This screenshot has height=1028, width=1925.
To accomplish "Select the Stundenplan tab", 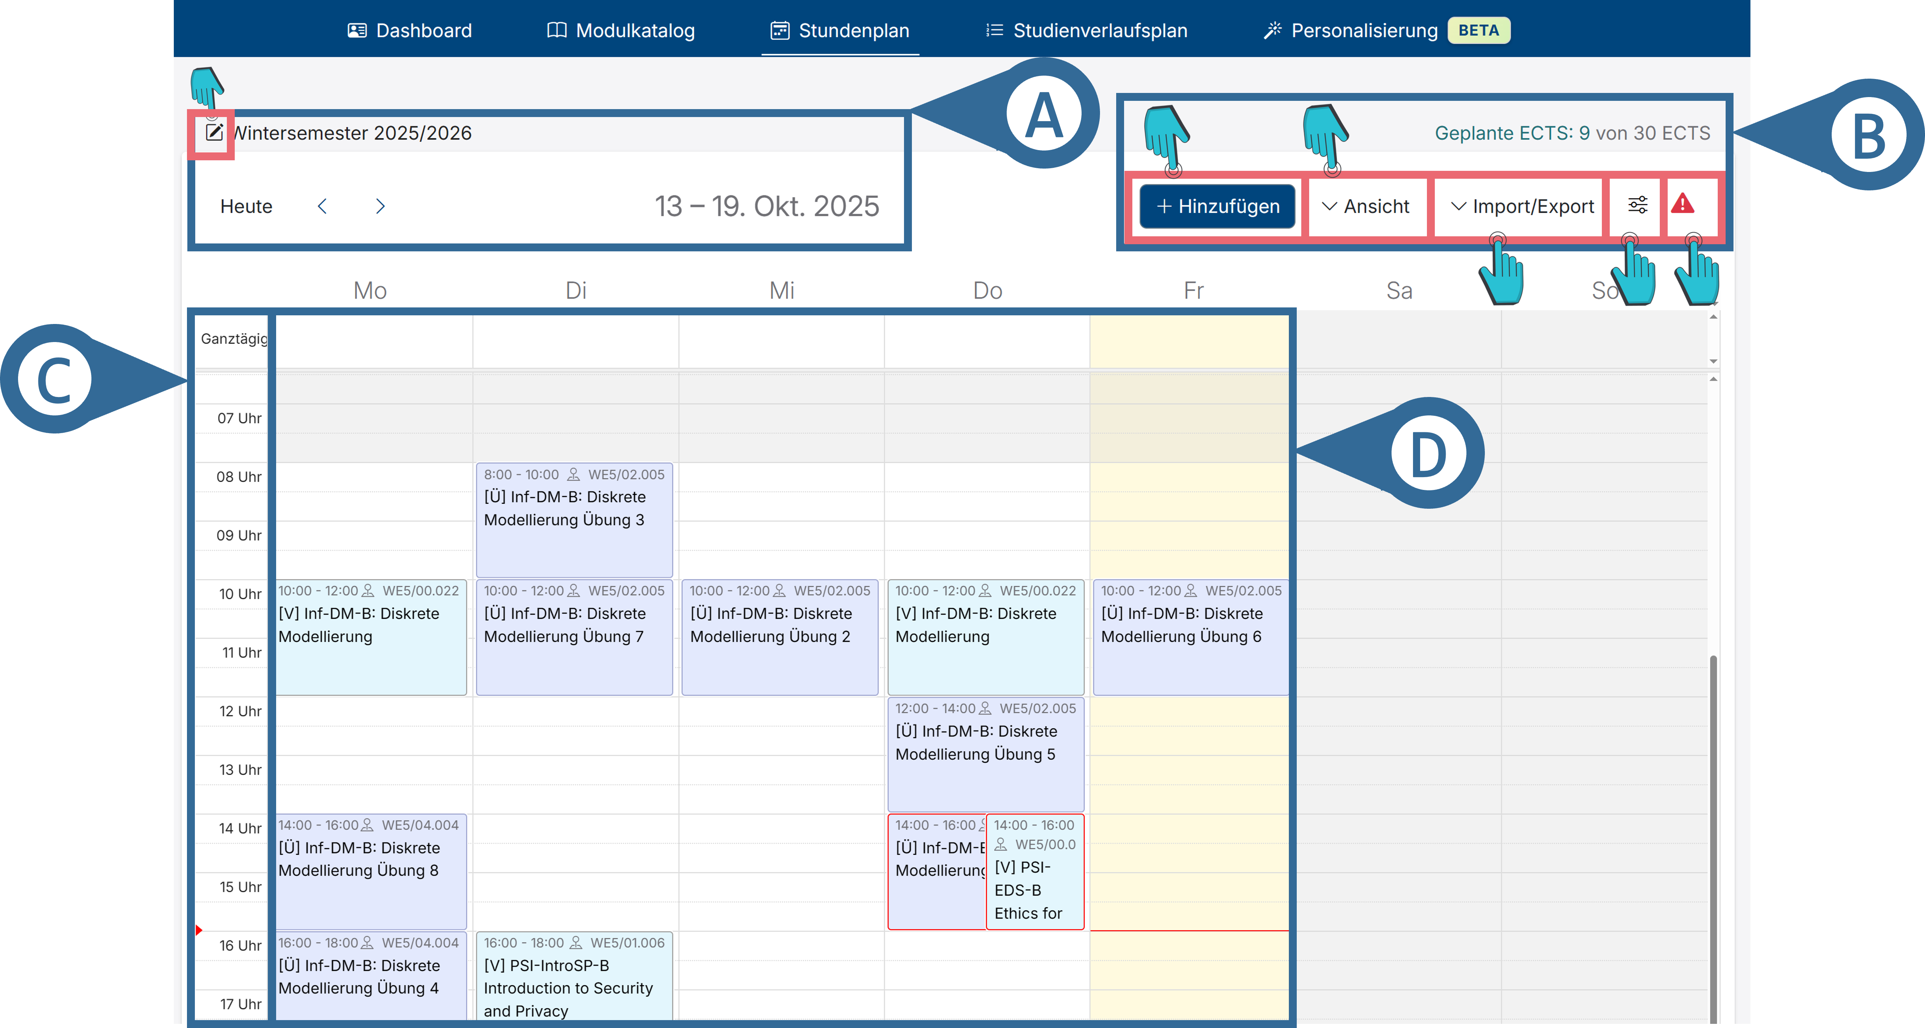I will pyautogui.click(x=840, y=30).
